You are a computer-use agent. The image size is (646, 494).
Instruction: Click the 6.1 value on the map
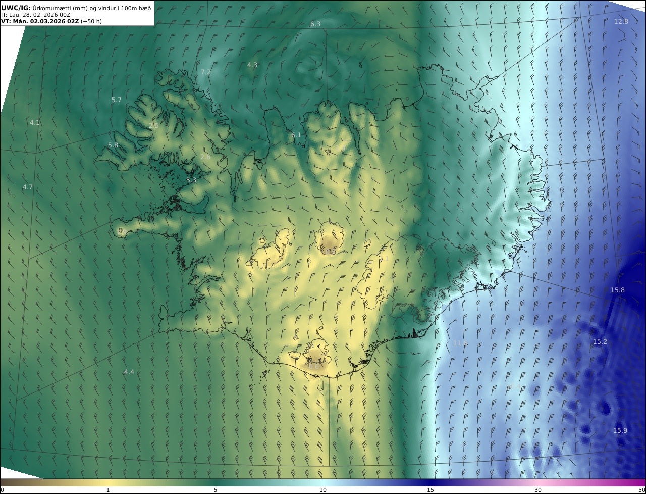point(296,135)
